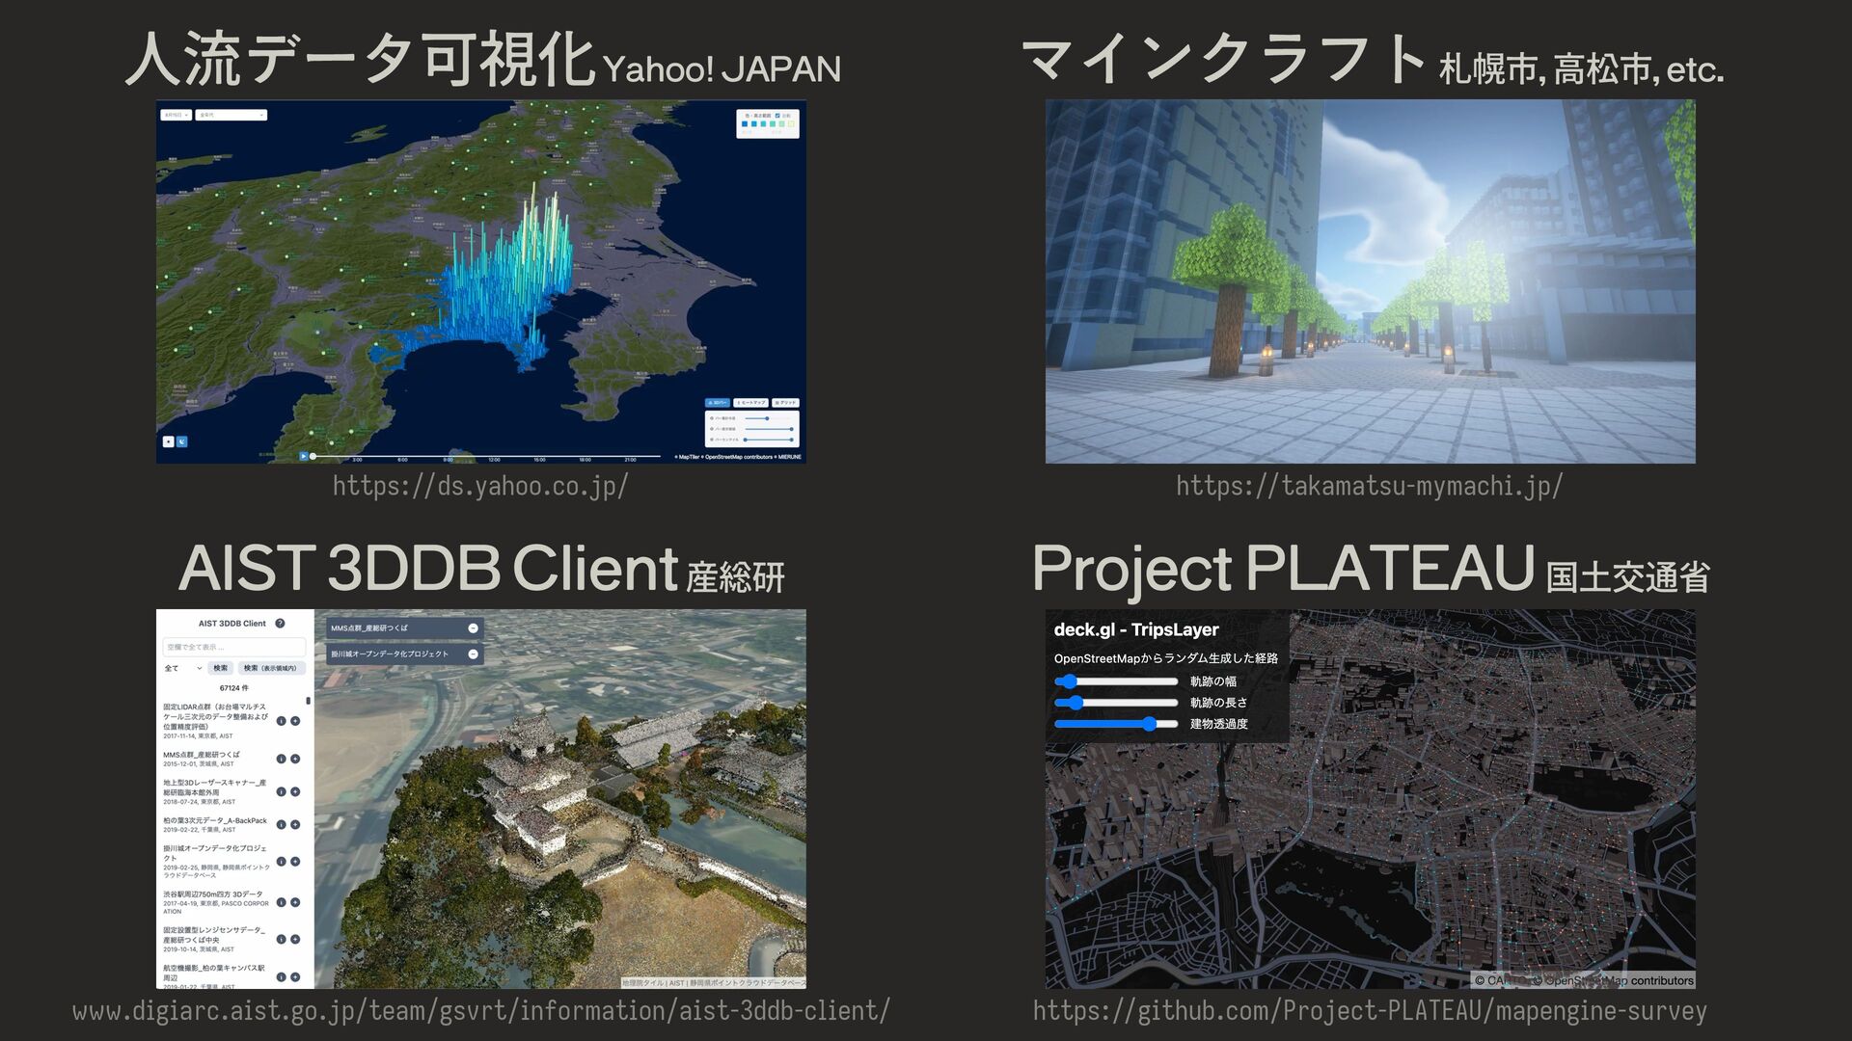Remove 掛川城オープンデータ化プロジェクト layer with minus icon
The width and height of the screenshot is (1852, 1041).
[x=473, y=654]
